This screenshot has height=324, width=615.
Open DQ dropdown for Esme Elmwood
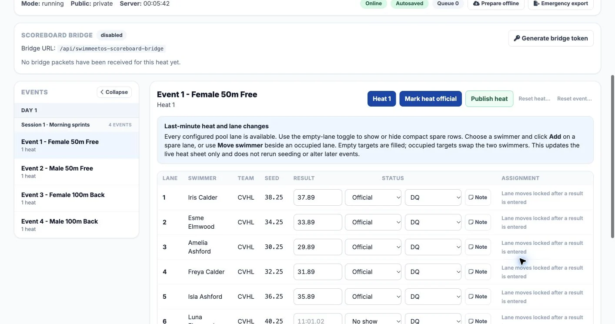click(433, 222)
